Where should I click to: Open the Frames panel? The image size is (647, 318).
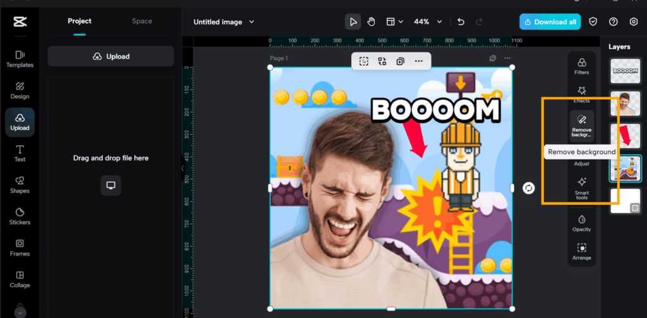(x=20, y=248)
